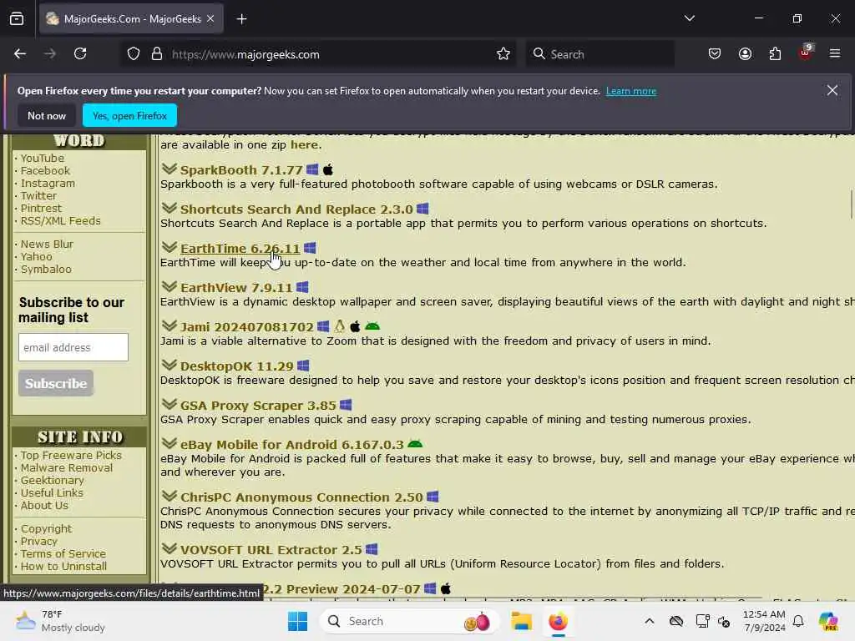Open Firefox View tabs icon
The height and width of the screenshot is (641, 855).
pos(17,19)
